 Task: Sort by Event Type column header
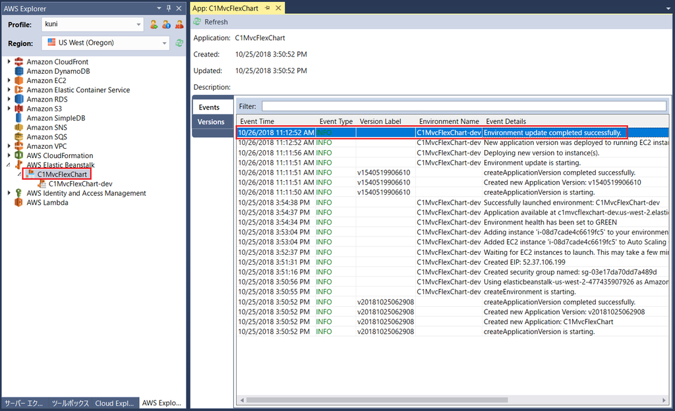click(336, 121)
